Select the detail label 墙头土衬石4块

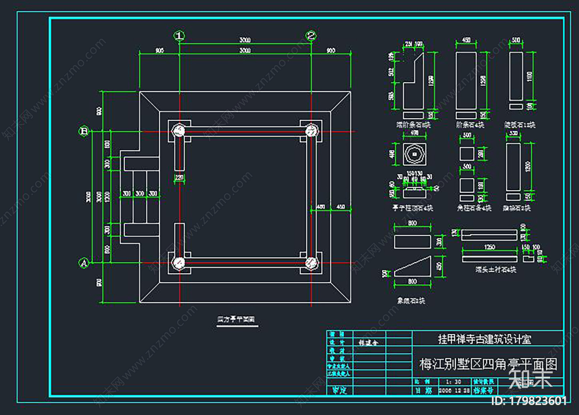[496, 270]
